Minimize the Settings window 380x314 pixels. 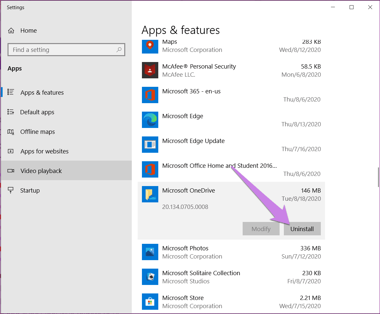pyautogui.click(x=333, y=7)
